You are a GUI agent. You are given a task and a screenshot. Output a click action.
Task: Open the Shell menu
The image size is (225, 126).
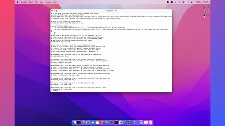tap(31, 2)
